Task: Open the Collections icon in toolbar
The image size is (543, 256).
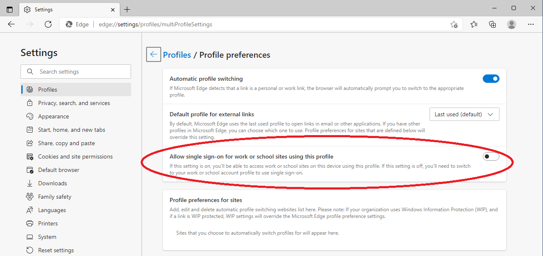Action: (492, 24)
